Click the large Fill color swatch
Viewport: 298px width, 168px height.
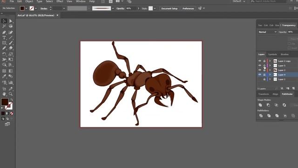pyautogui.click(x=5, y=102)
